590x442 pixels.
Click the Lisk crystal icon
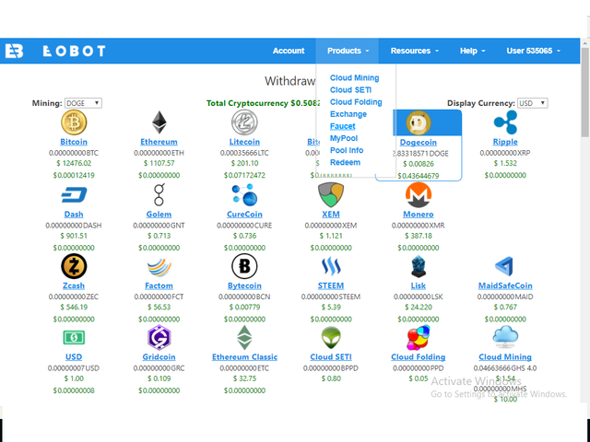419,266
